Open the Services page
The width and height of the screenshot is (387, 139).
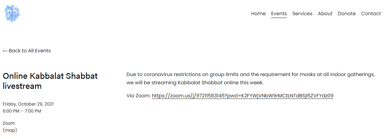[x=302, y=14]
